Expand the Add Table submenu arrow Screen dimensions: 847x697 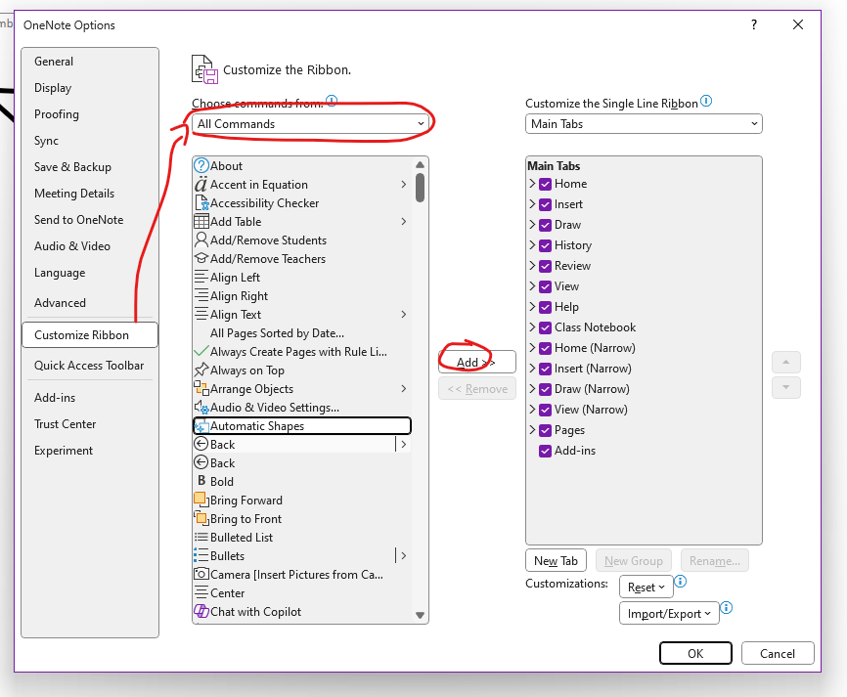(404, 221)
